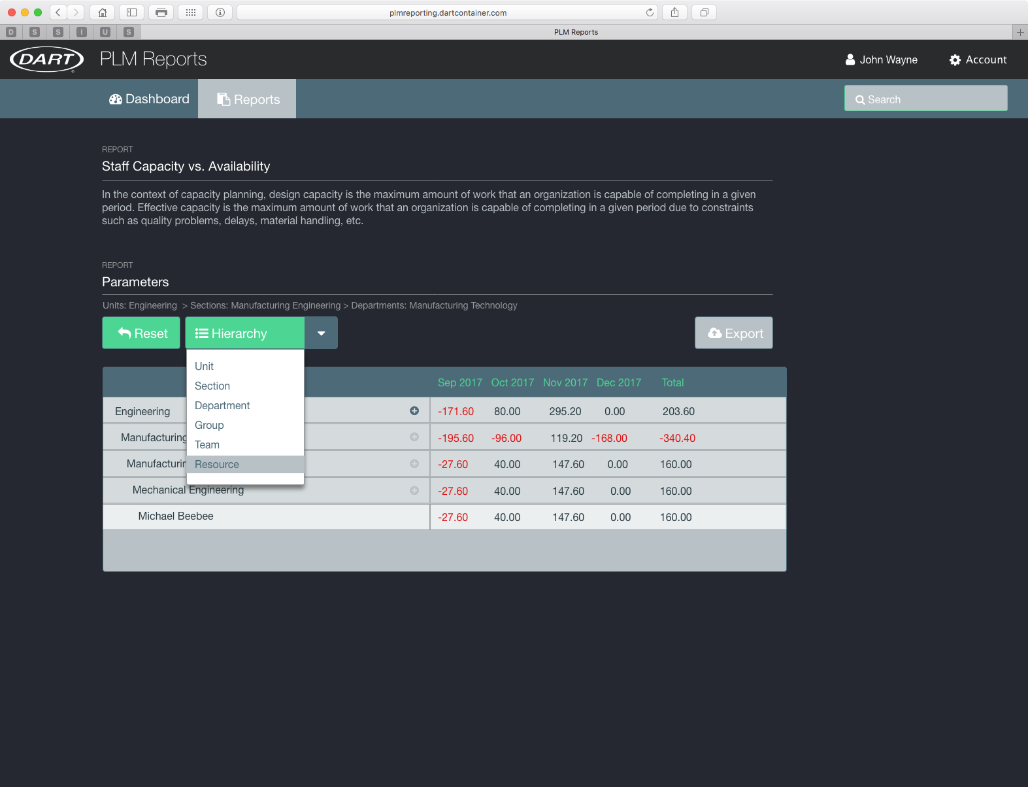Screen dimensions: 1028x787
Task: Expand the Engineering row plus icon
Action: (x=414, y=410)
